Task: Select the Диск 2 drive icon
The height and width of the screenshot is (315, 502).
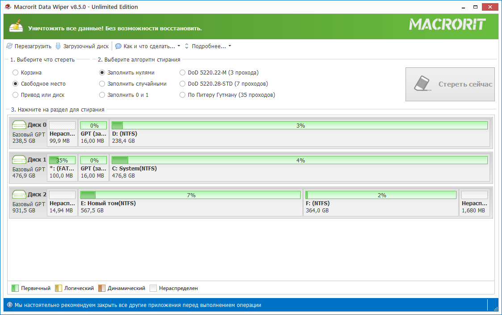Action: [19, 195]
